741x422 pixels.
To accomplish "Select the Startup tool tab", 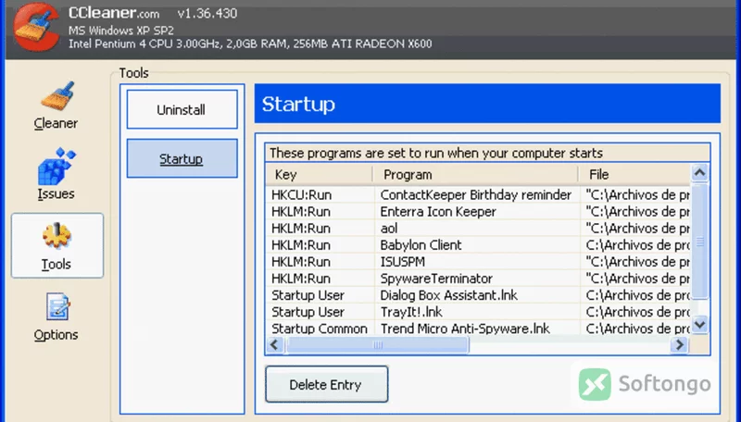I will [182, 158].
